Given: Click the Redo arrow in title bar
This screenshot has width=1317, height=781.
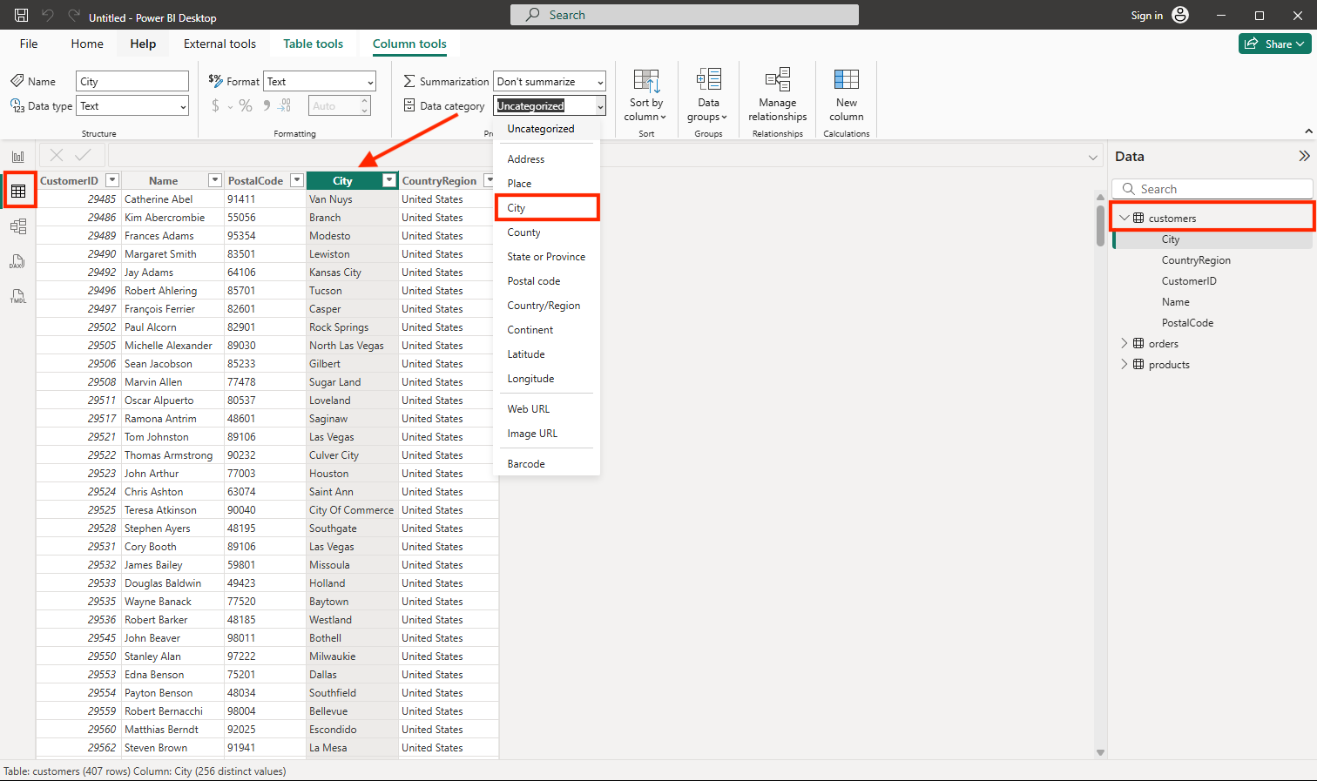Looking at the screenshot, I should tap(72, 15).
